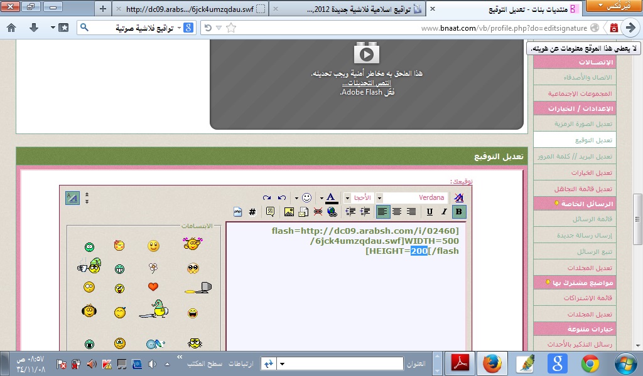Open the taskbar address dropdown arrow
The width and height of the screenshot is (643, 376).
pyautogui.click(x=282, y=363)
